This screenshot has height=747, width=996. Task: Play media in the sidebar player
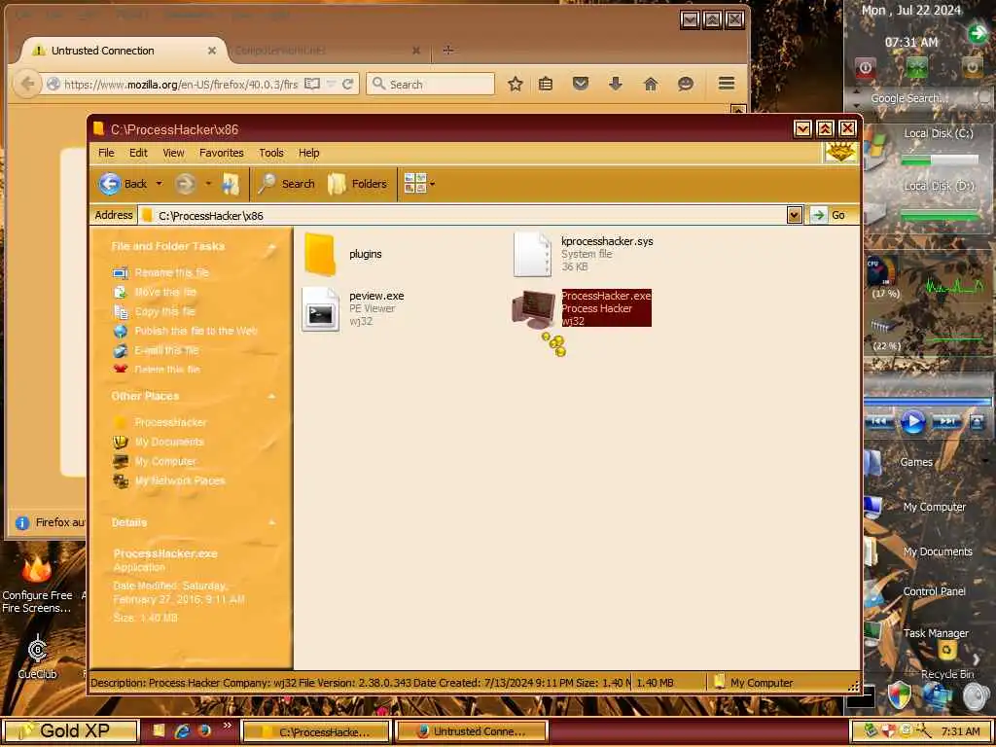(x=912, y=422)
